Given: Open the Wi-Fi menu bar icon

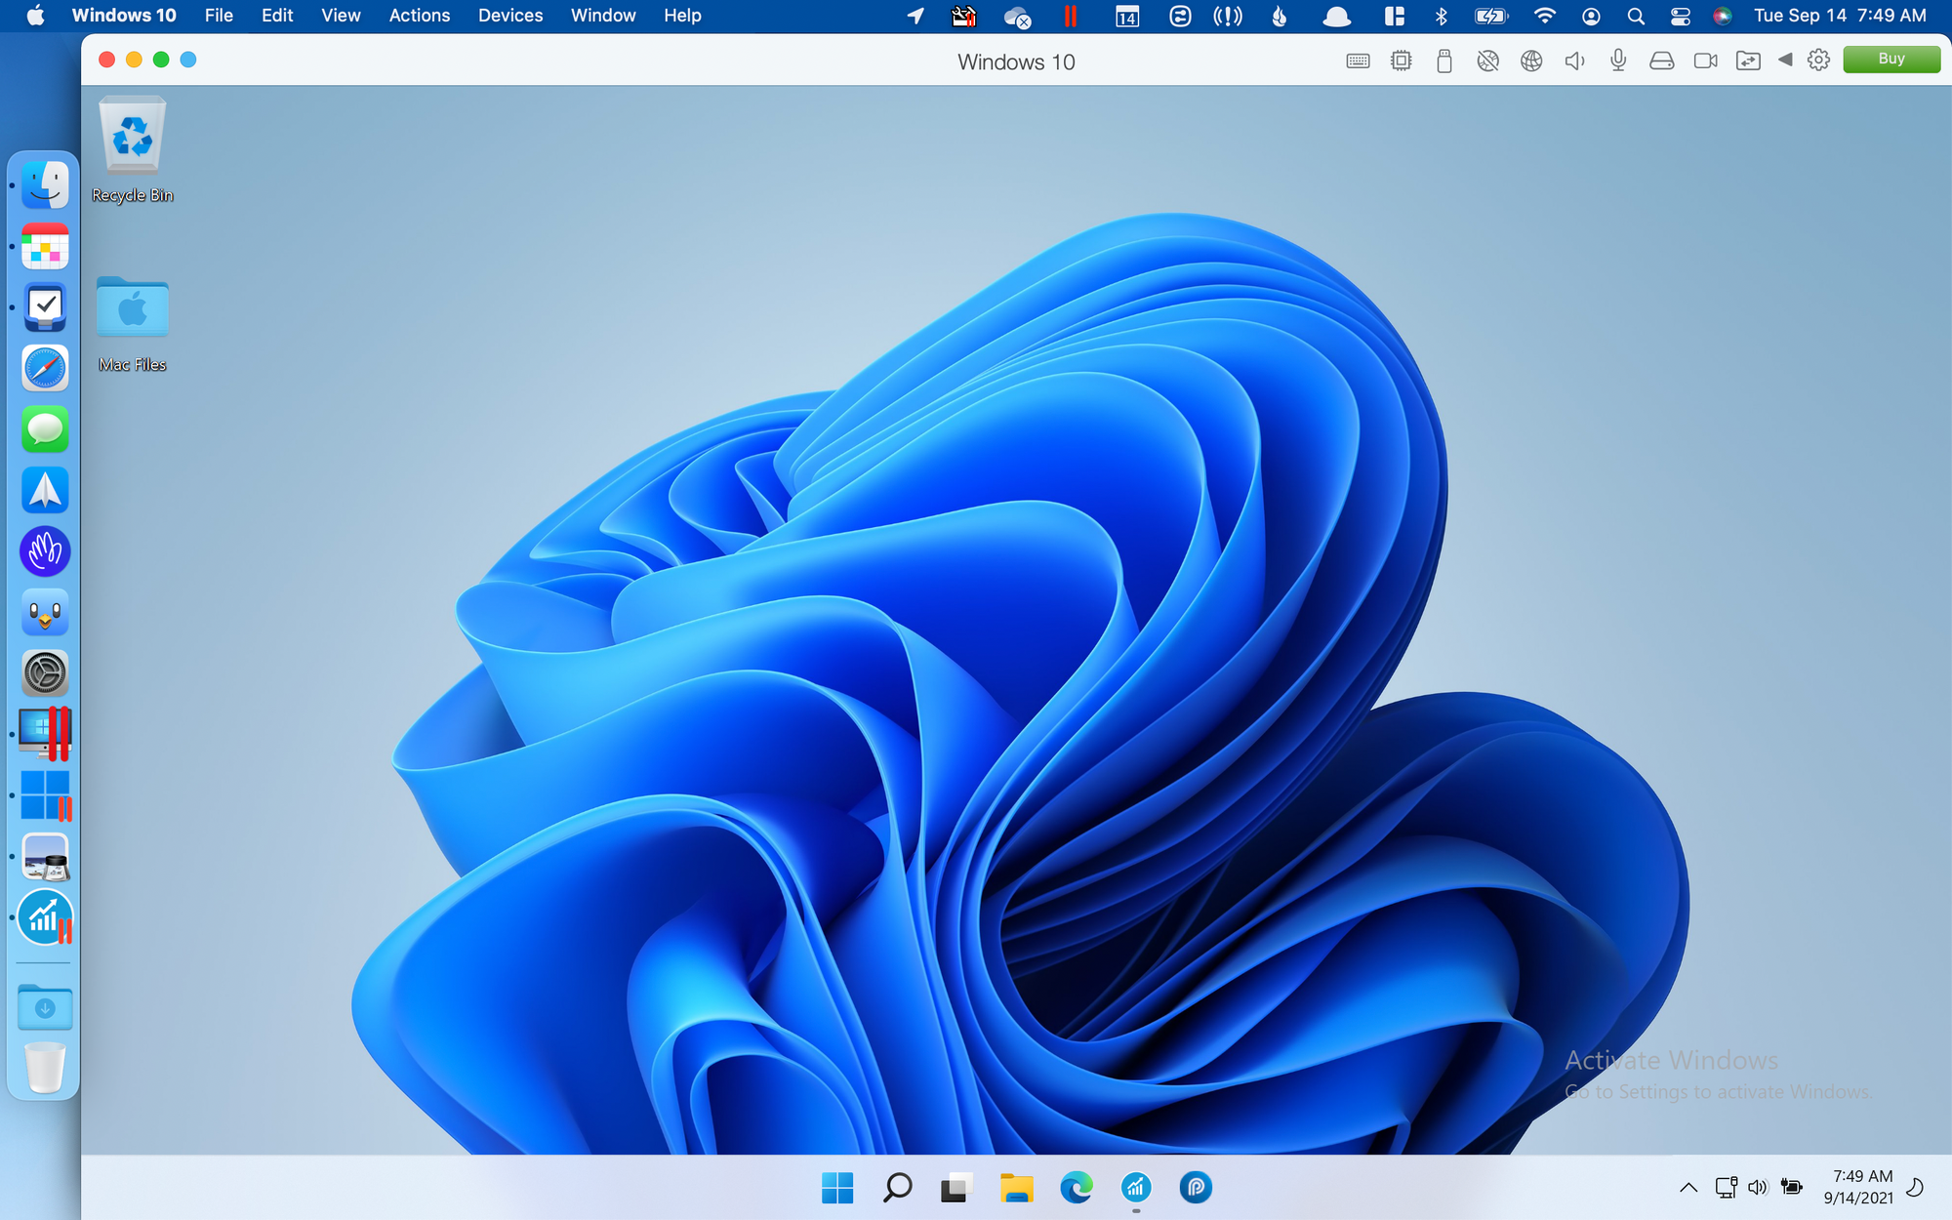Looking at the screenshot, I should pos(1544,16).
